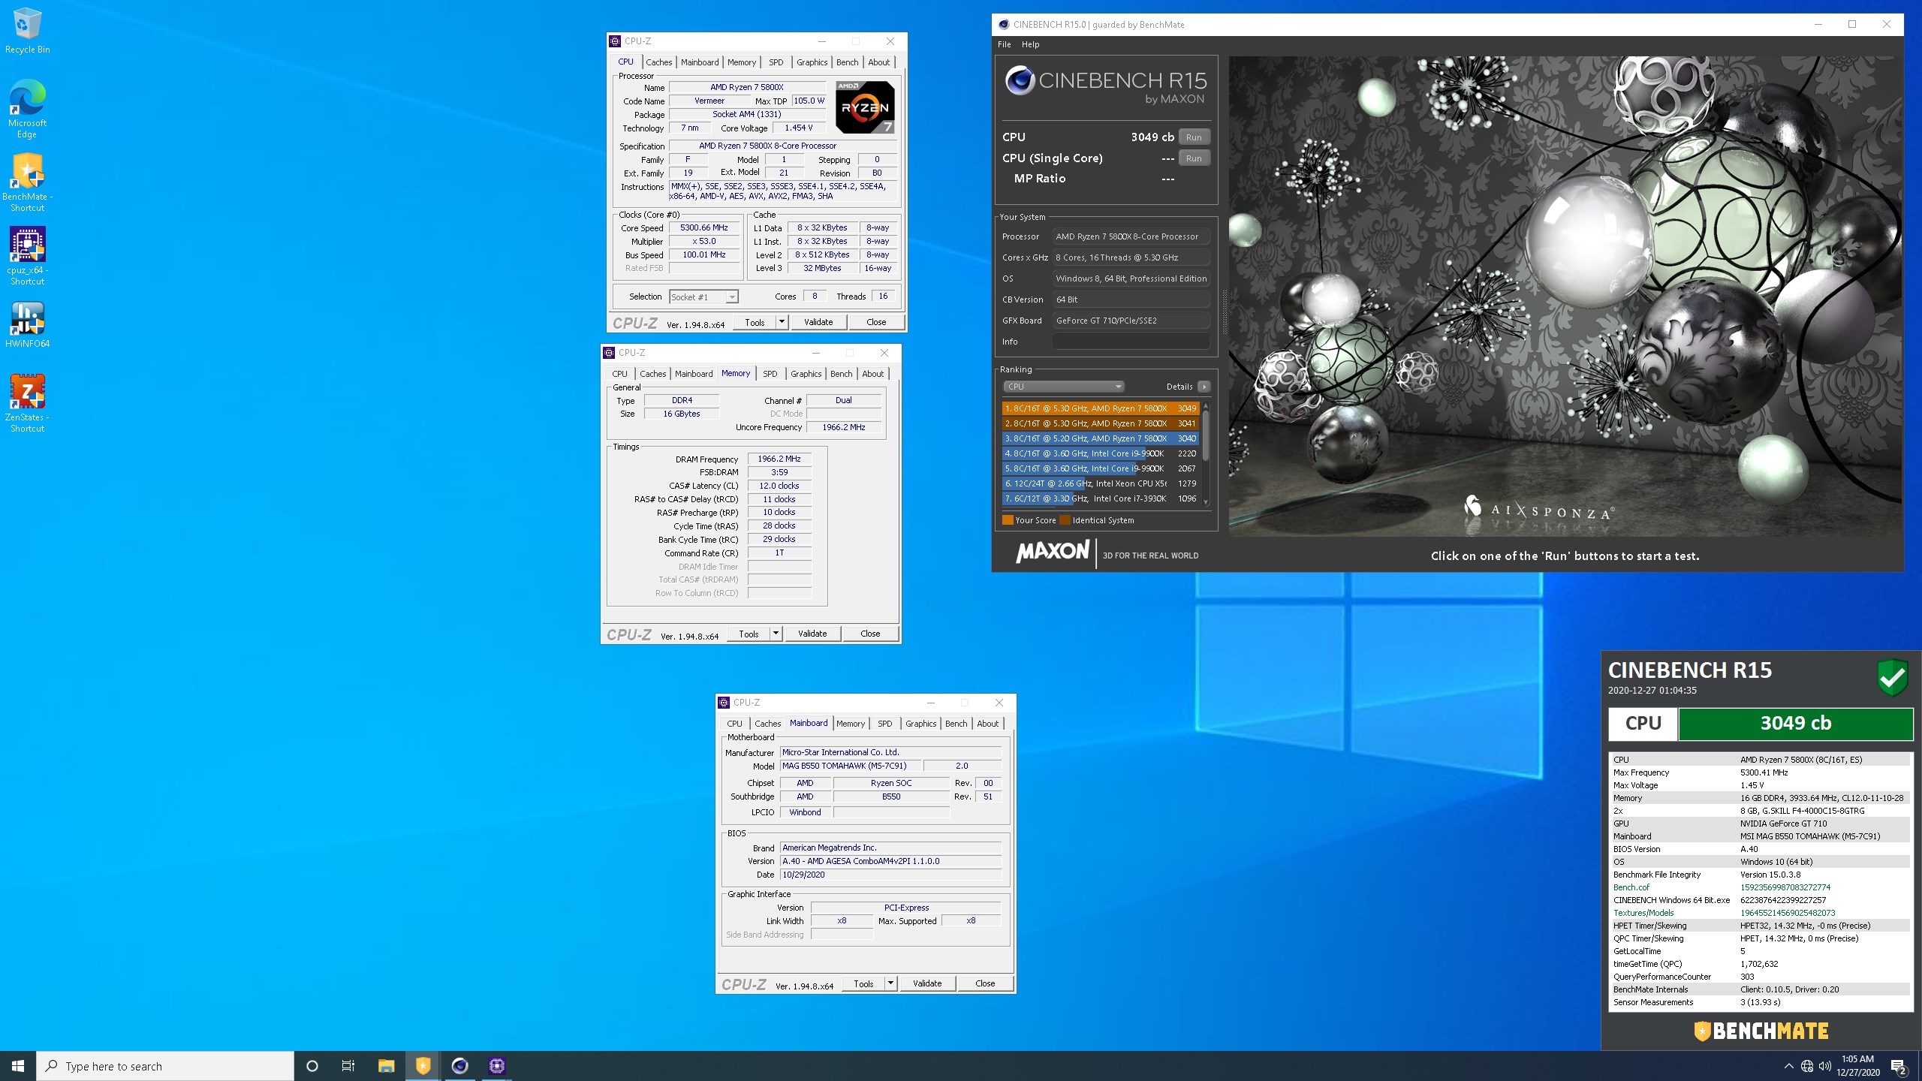Click Validate in CPU-Z Mainboard window
Screen dimensions: 1922x1081
coord(927,983)
